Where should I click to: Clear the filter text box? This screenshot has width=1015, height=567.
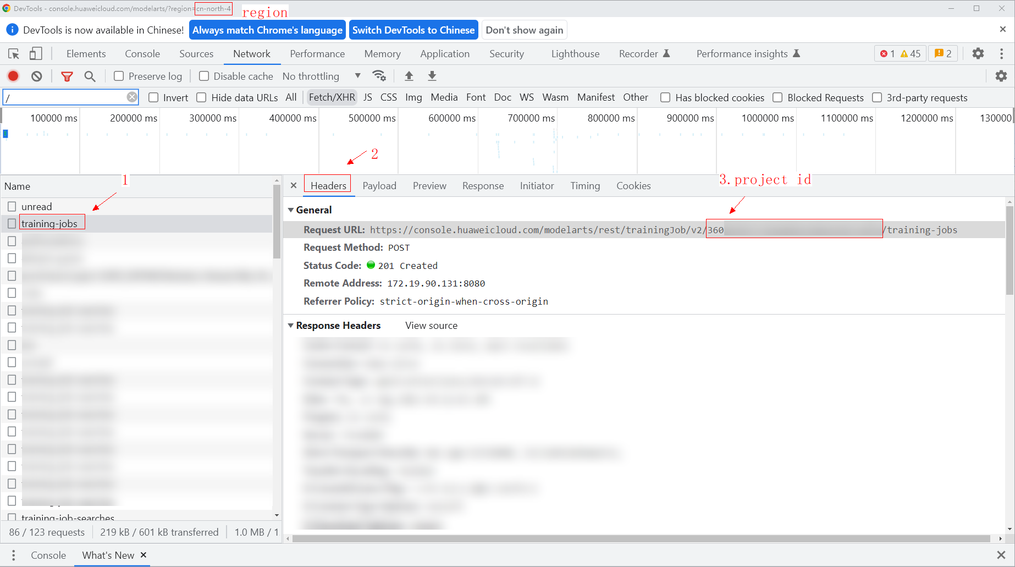point(132,97)
